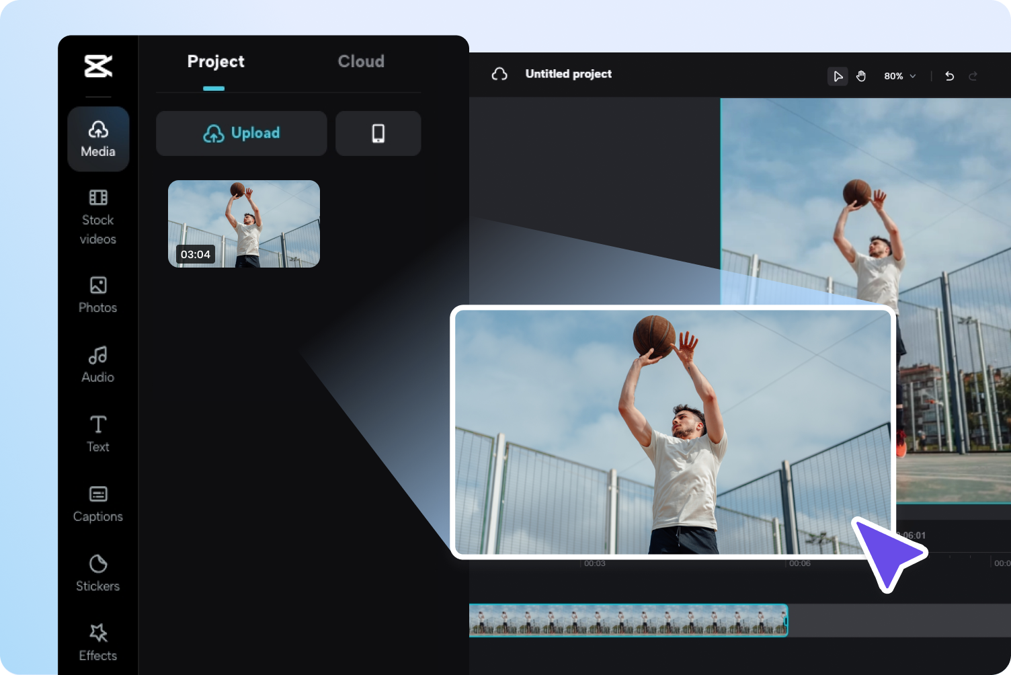Click the CapCut logo icon
The image size is (1011, 675).
tap(98, 66)
